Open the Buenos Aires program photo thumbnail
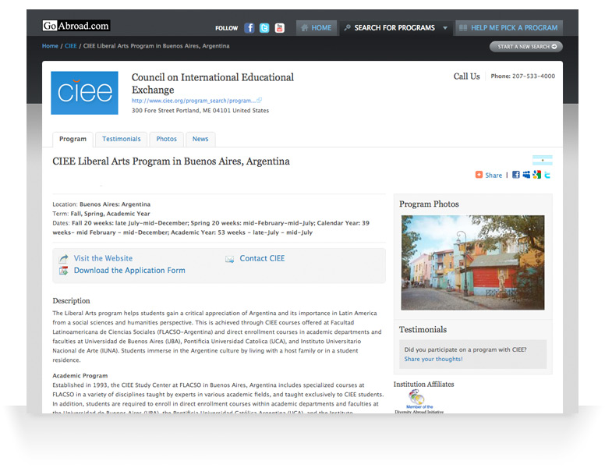This screenshot has height=468, width=605. [472, 263]
